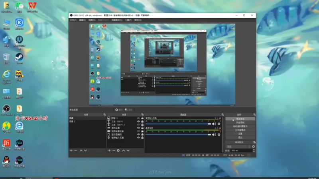Open the WPS Office desktop icon
This screenshot has width=319, height=179.
pyautogui.click(x=32, y=7)
